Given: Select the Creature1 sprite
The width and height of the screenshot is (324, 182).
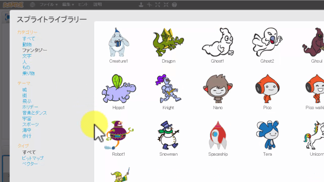Looking at the screenshot, I should coord(118,45).
